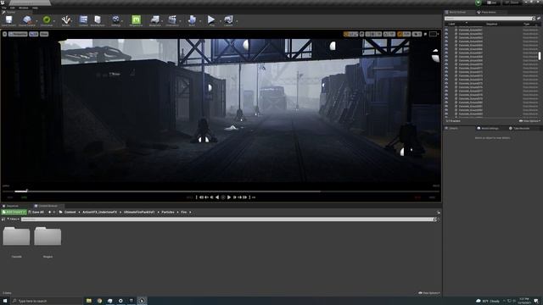Viewport: 543px width, 305px height.
Task: Click the Add/Import button
Action: tap(14, 212)
